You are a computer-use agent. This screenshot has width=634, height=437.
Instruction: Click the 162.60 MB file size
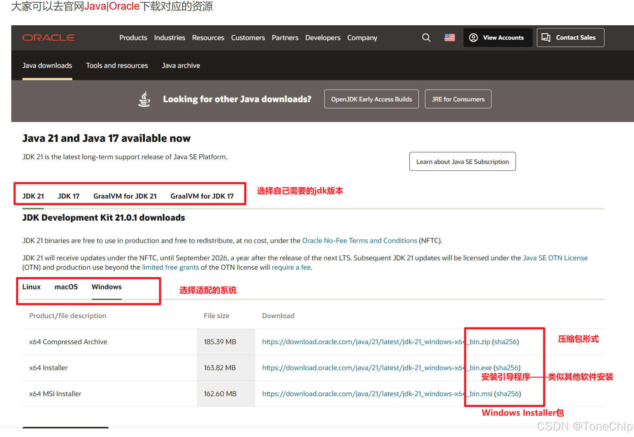pos(220,394)
